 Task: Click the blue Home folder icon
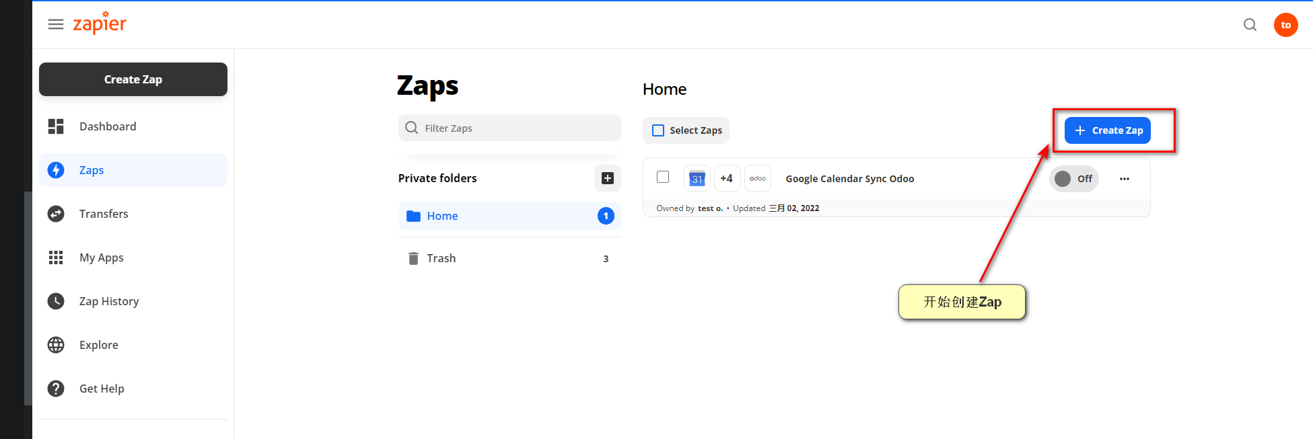pyautogui.click(x=413, y=216)
